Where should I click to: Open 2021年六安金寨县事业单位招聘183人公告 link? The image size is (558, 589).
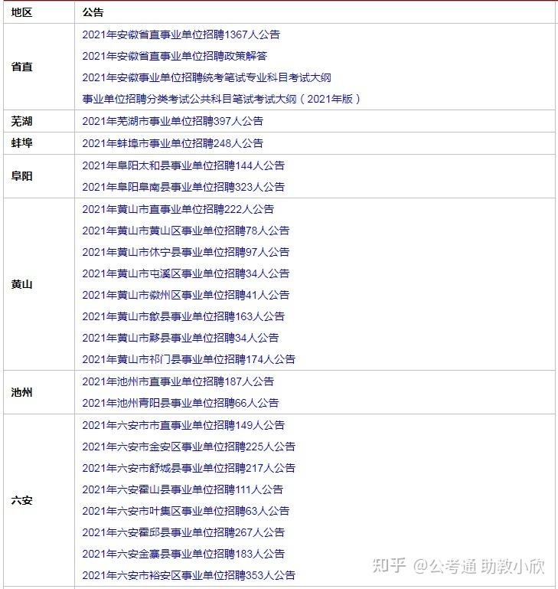click(183, 554)
